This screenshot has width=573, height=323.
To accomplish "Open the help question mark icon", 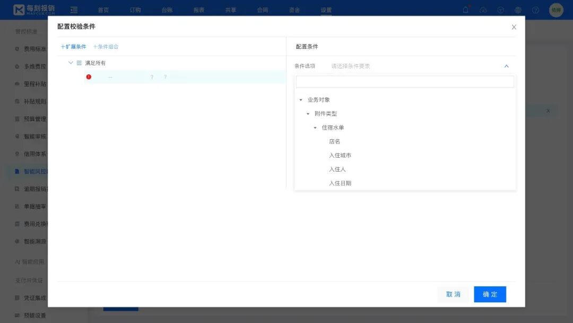I will [535, 10].
